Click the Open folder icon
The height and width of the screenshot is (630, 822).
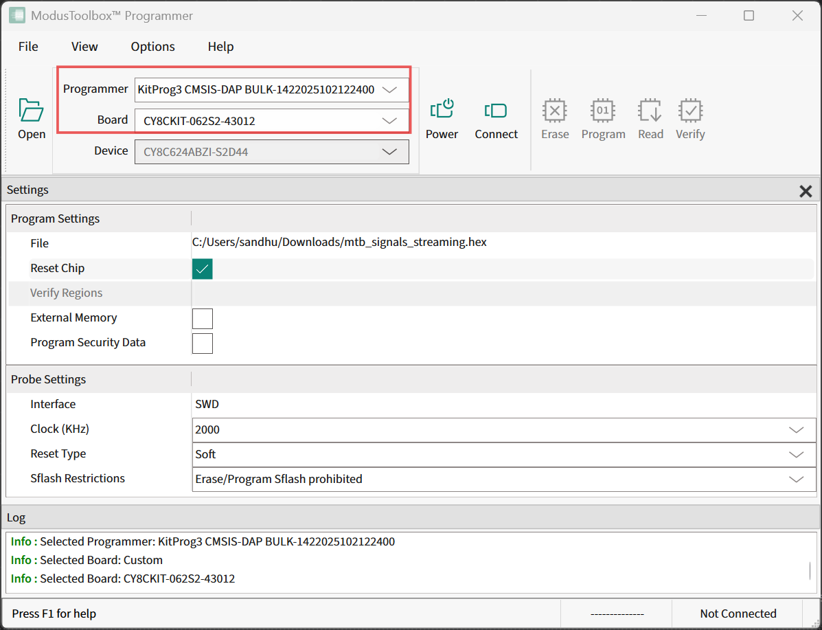pyautogui.click(x=32, y=111)
